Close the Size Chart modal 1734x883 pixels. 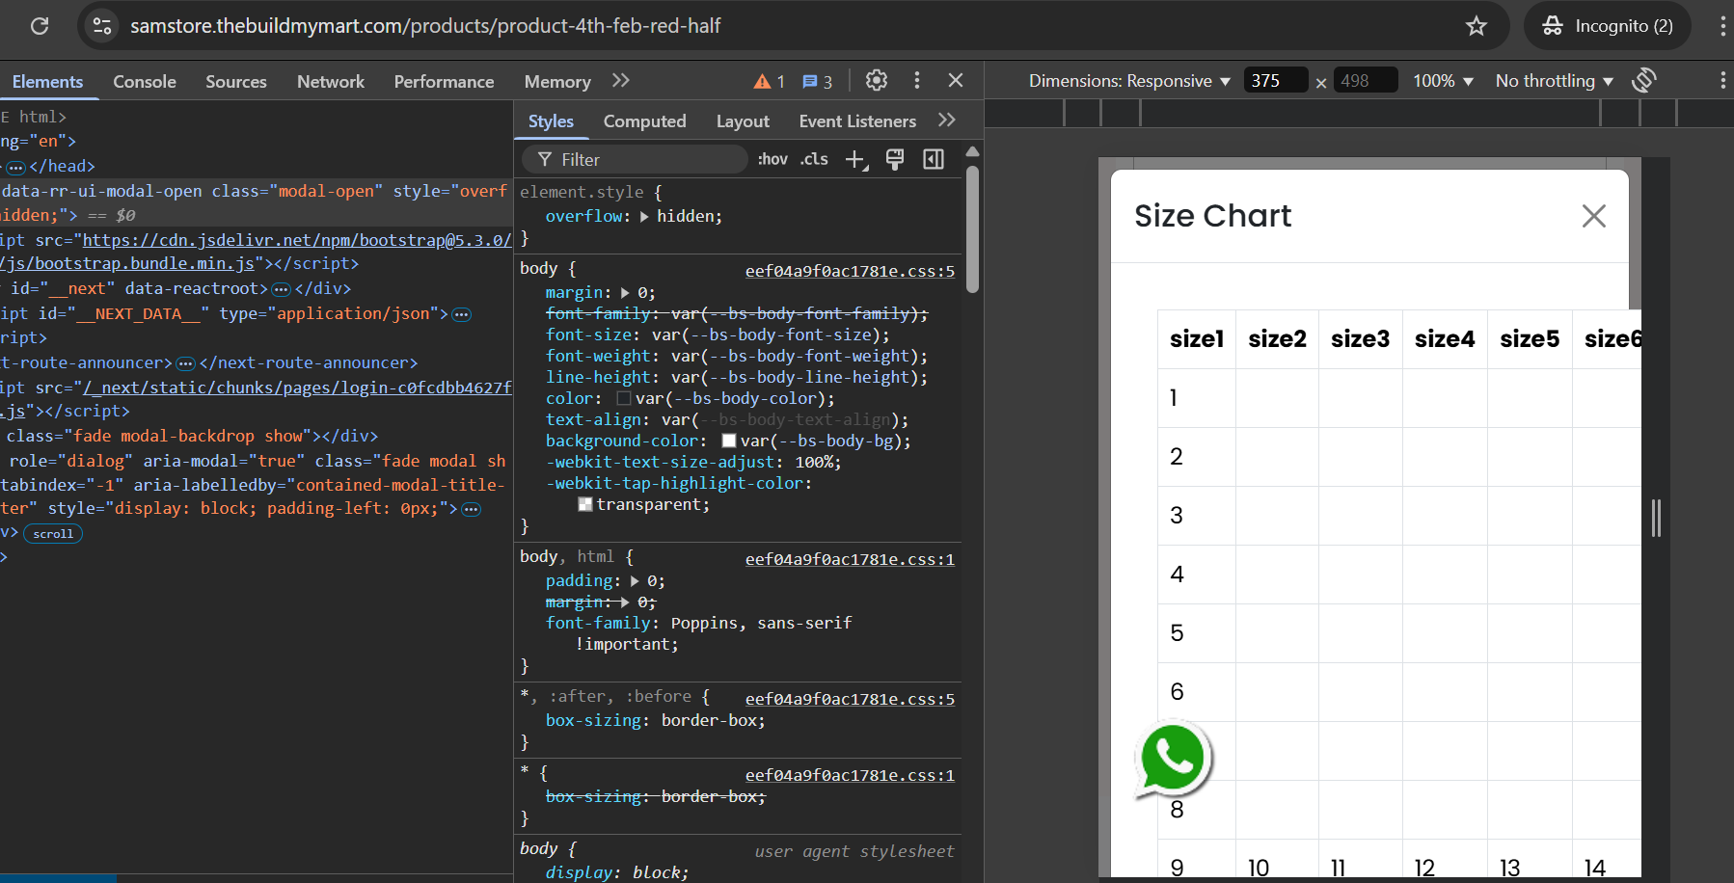[x=1594, y=216]
